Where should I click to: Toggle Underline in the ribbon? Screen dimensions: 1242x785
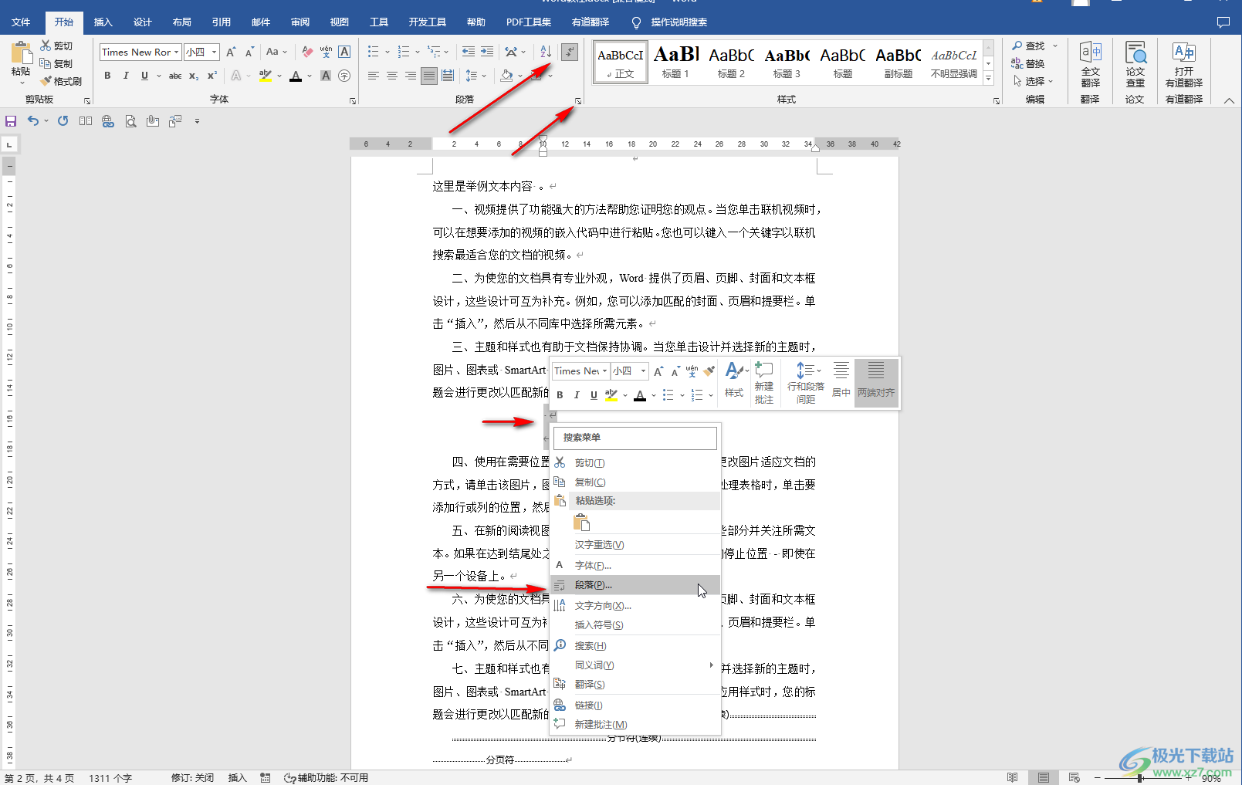(x=144, y=76)
